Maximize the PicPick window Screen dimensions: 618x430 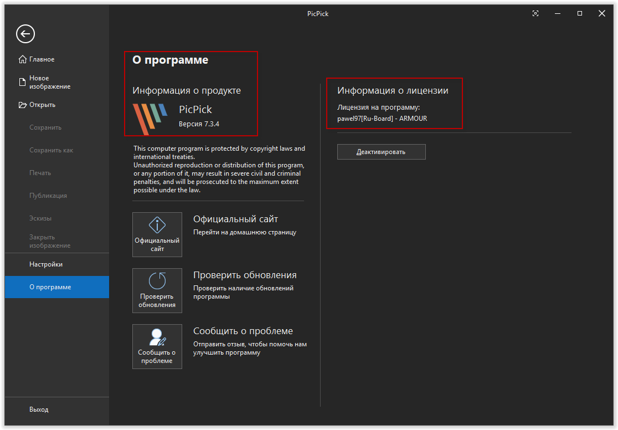click(x=580, y=13)
